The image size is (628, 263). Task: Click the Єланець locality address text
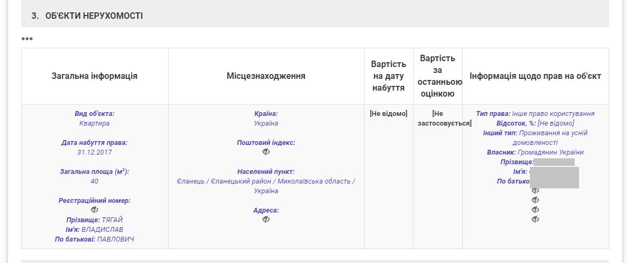click(266, 181)
